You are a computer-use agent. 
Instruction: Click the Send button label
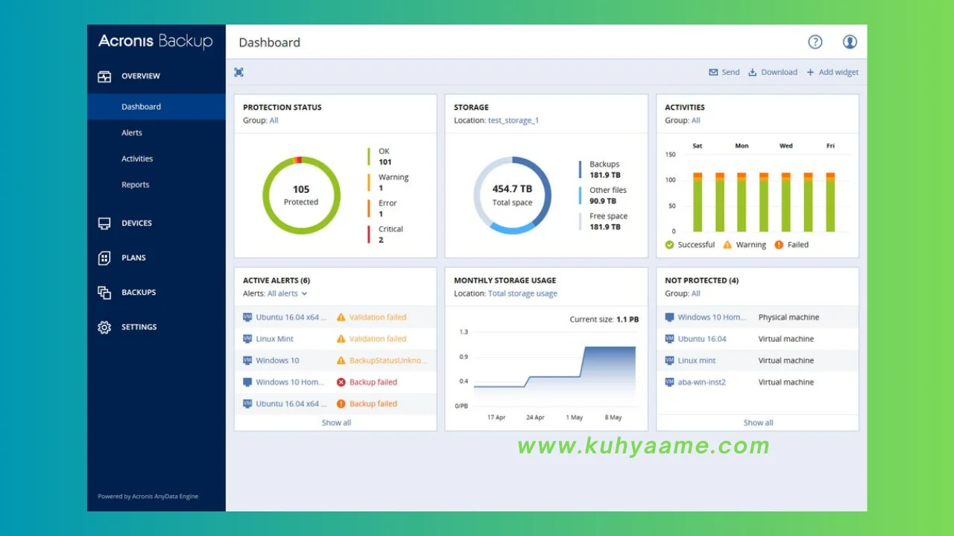pos(730,72)
